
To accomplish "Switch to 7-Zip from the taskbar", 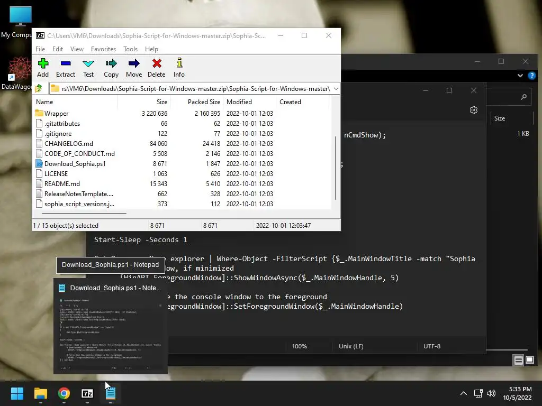I will pos(87,393).
